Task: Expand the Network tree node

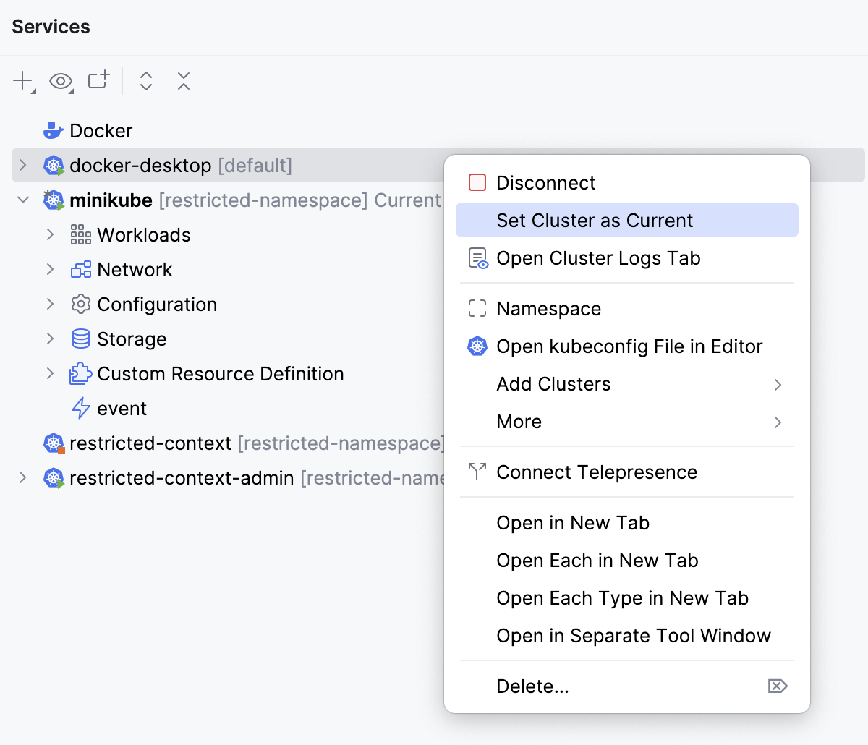Action: pyautogui.click(x=50, y=270)
